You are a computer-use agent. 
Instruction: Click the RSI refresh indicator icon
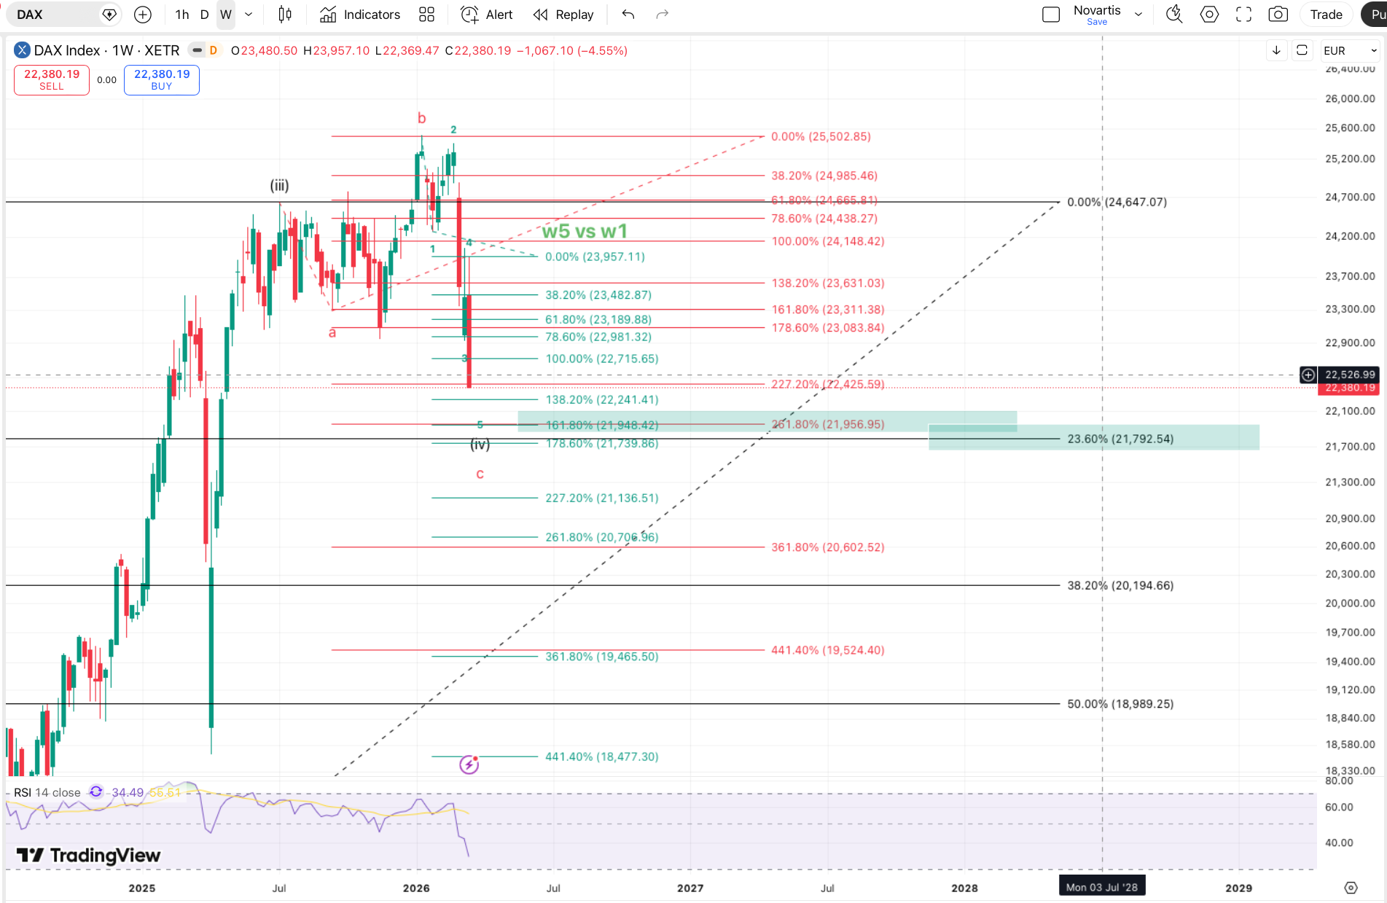pyautogui.click(x=96, y=792)
